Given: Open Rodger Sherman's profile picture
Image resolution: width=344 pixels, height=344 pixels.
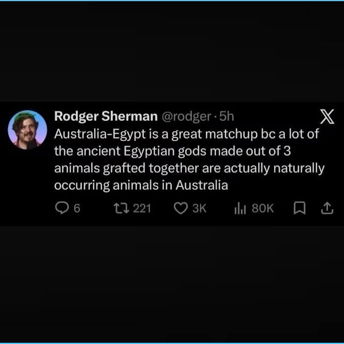Looking at the screenshot, I should click(x=28, y=130).
